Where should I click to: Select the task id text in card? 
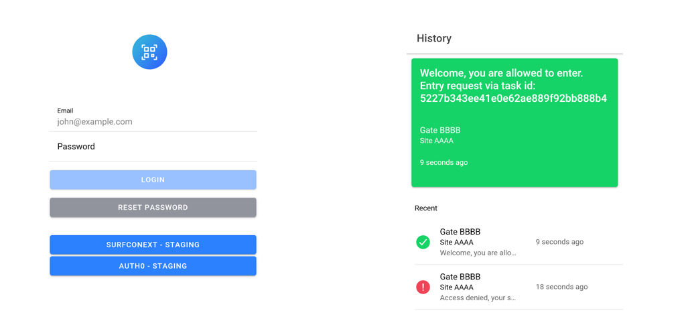513,98
